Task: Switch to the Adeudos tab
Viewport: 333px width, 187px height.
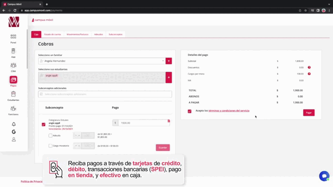Action: pyautogui.click(x=98, y=34)
